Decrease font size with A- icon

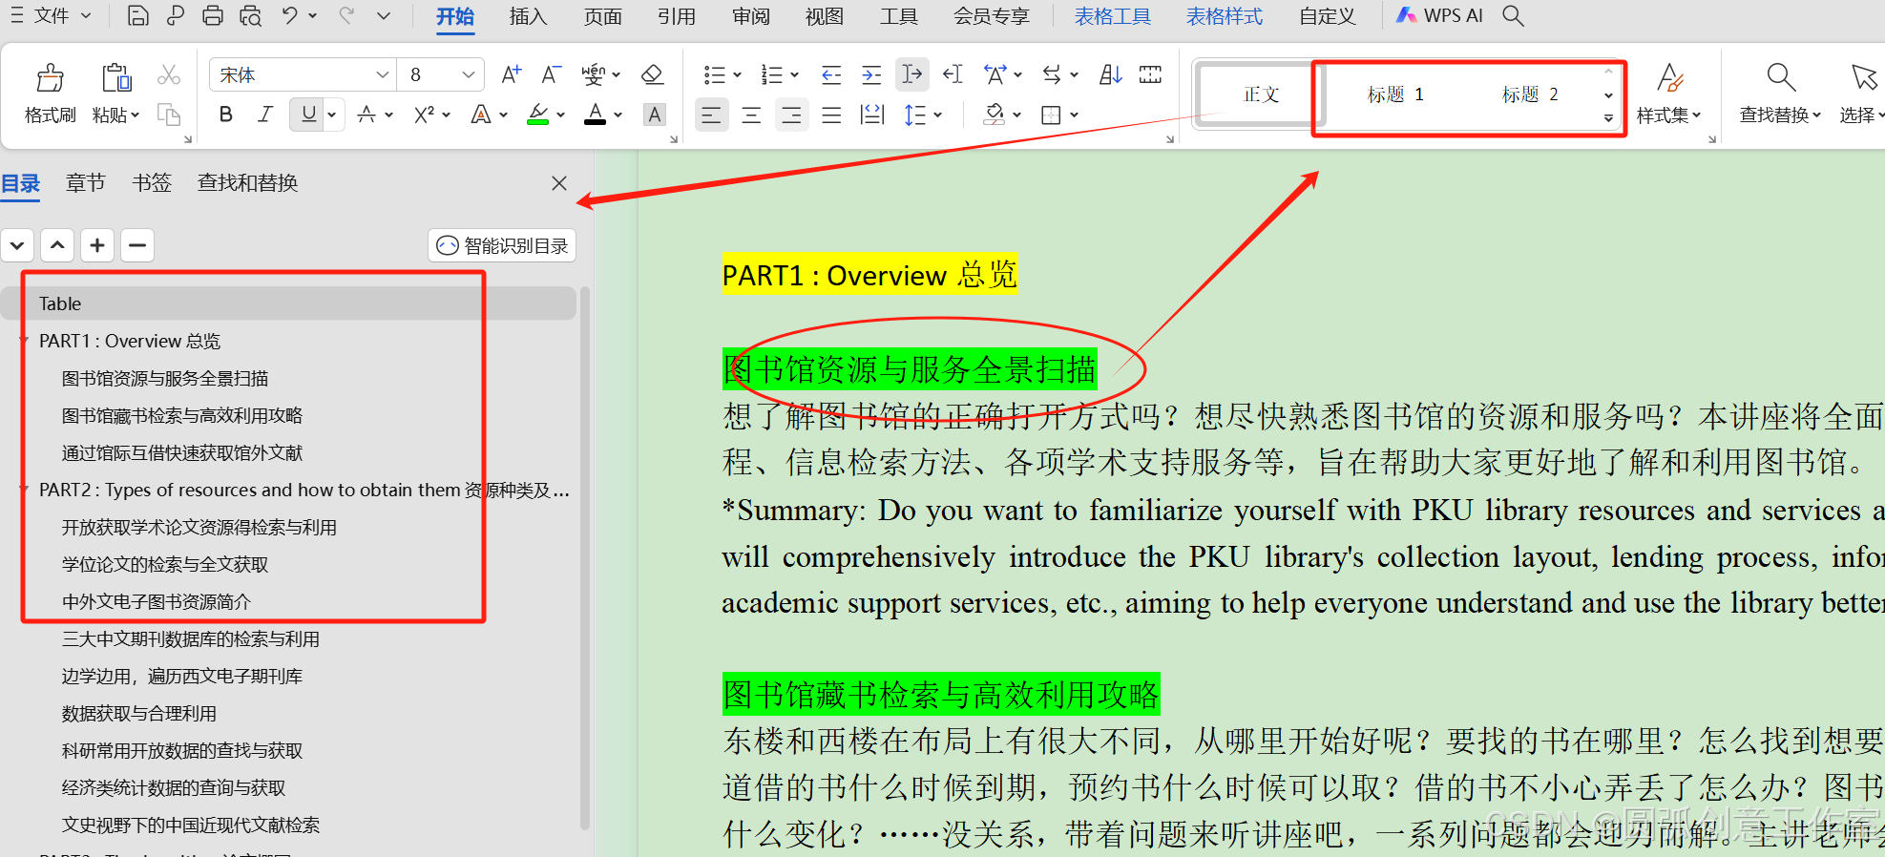pos(551,74)
